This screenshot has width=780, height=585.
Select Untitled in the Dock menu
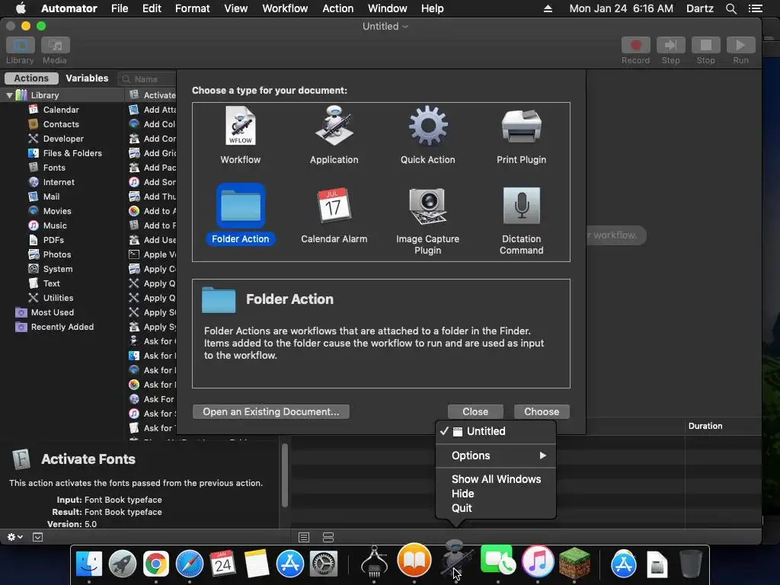pos(496,431)
